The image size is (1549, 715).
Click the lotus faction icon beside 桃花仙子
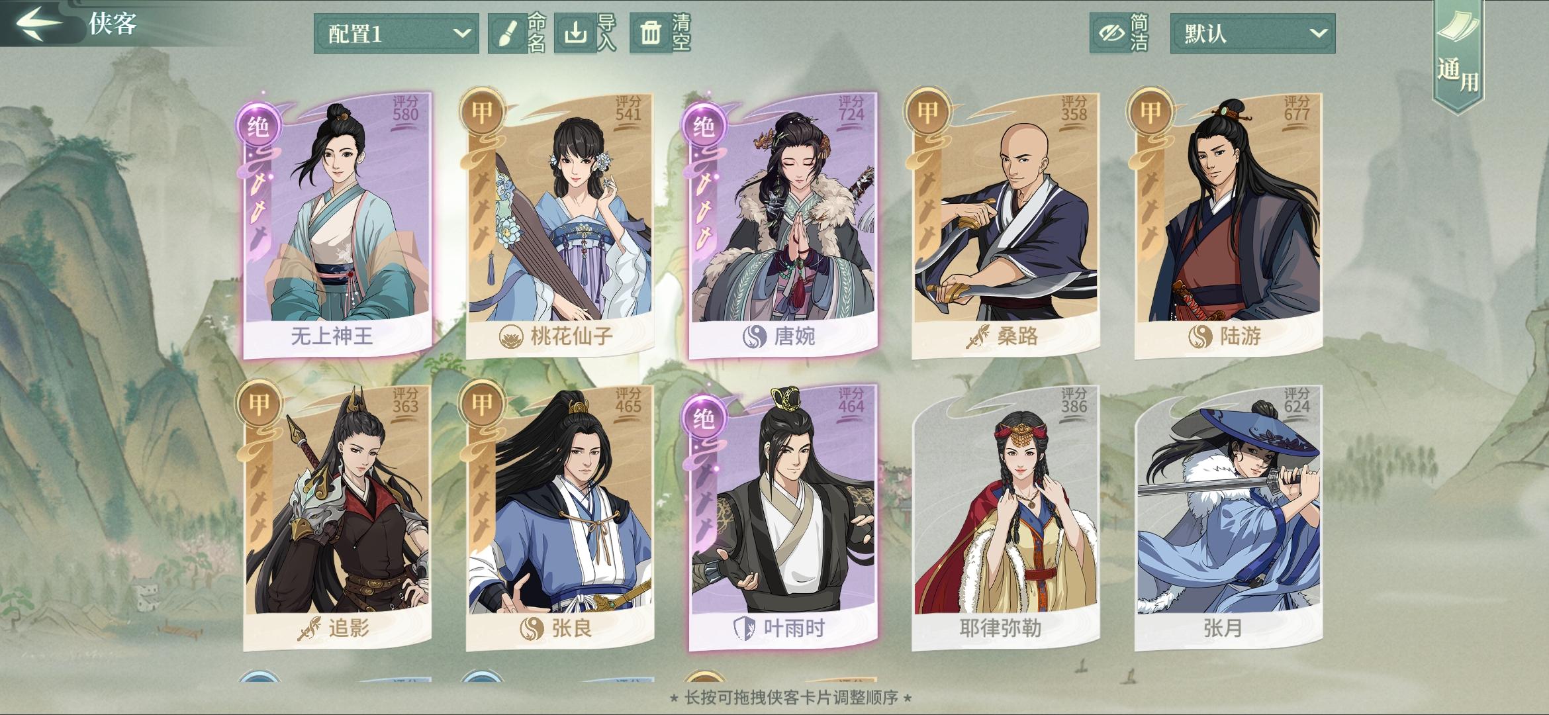[x=511, y=336]
